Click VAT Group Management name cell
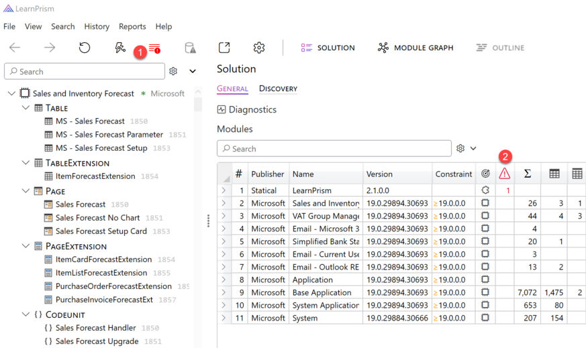The image size is (586, 348). pos(326,216)
